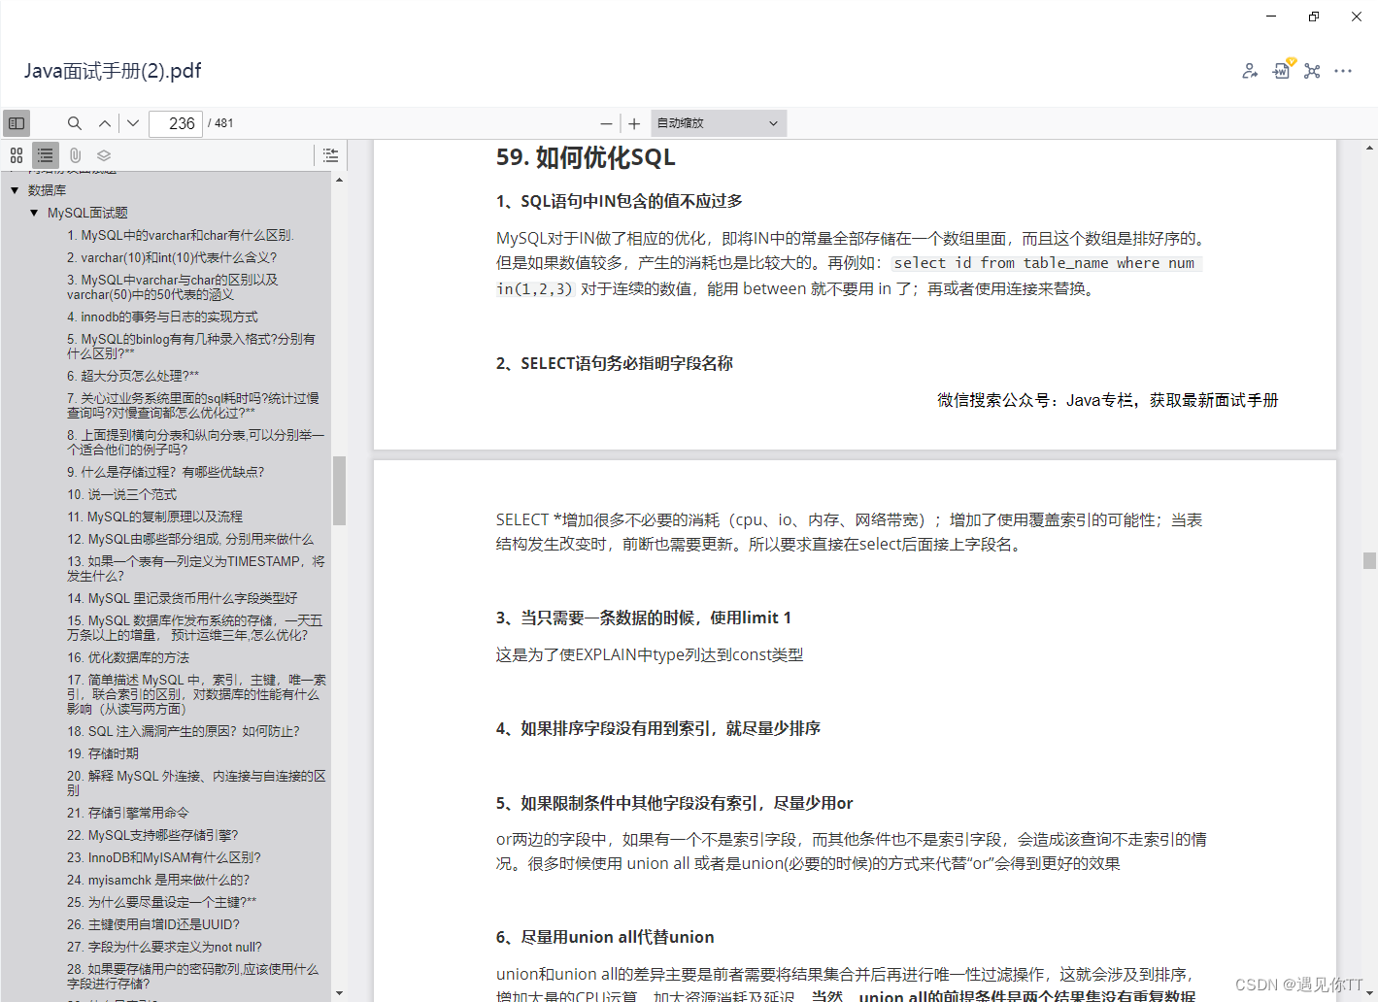Click the convert to Word icon
The height and width of the screenshot is (1002, 1378).
click(x=1282, y=70)
